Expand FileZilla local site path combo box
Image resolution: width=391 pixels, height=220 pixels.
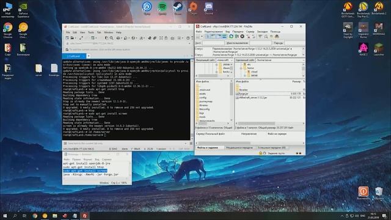click(231, 60)
